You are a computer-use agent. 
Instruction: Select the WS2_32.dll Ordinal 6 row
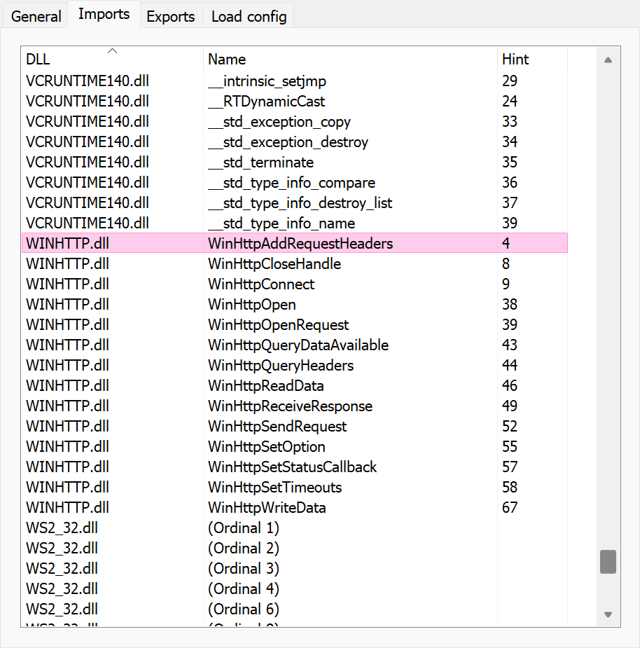243,609
